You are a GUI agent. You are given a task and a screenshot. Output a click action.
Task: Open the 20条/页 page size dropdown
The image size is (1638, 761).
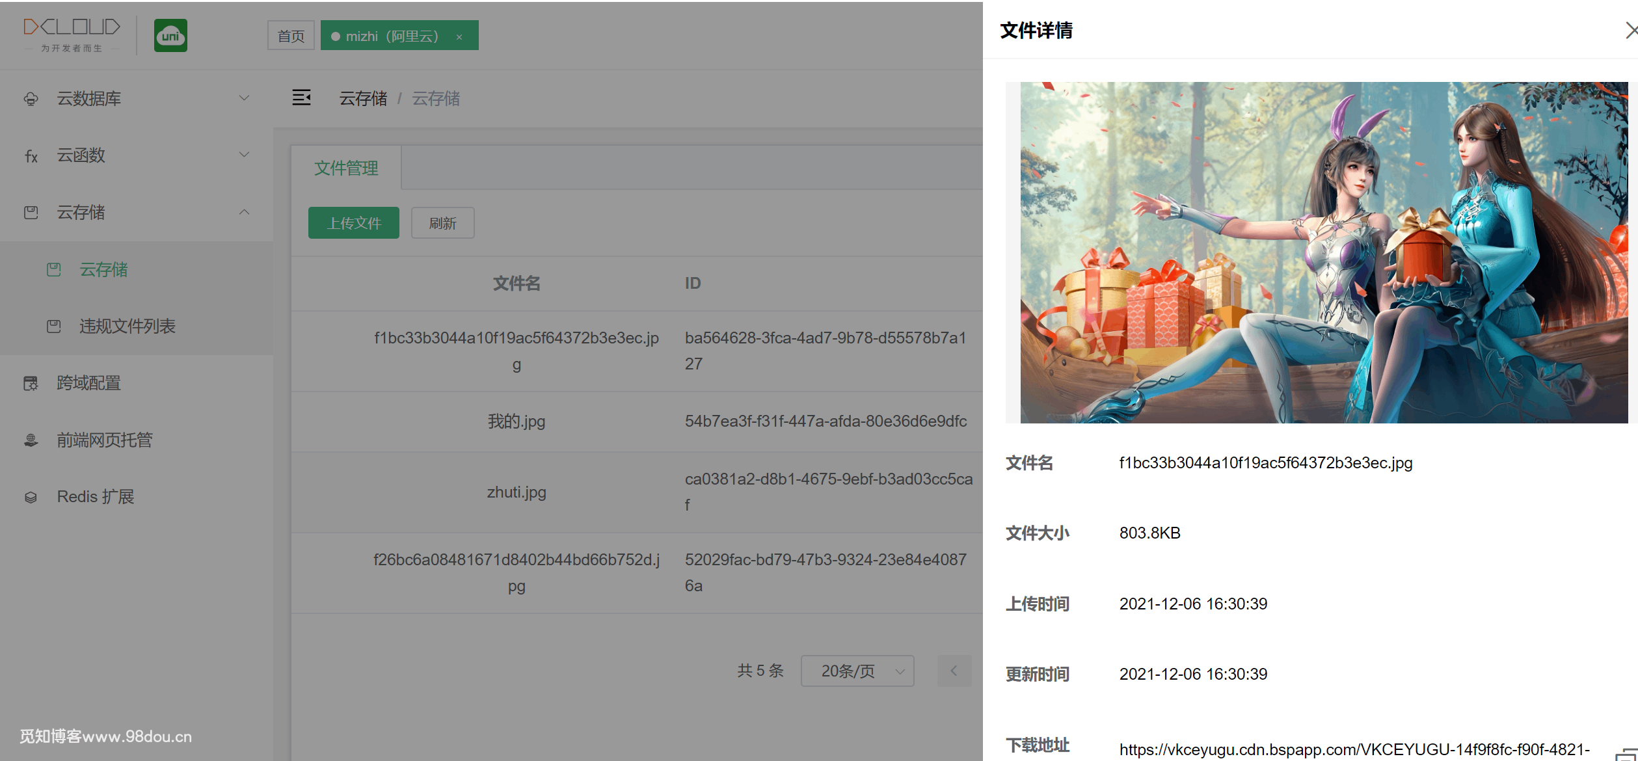coord(857,671)
